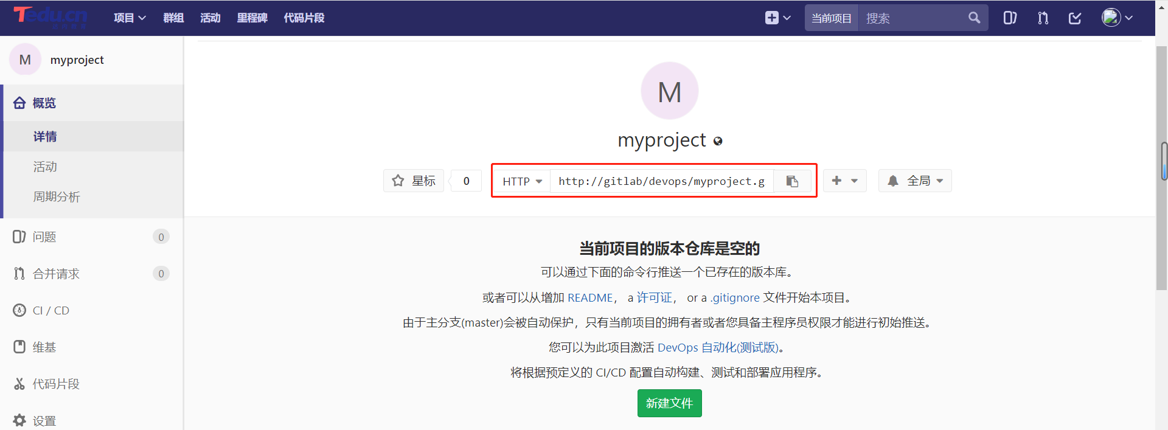Viewport: 1168px width, 430px height.
Task: Click the CI / CD rocket icon
Action: 19,310
